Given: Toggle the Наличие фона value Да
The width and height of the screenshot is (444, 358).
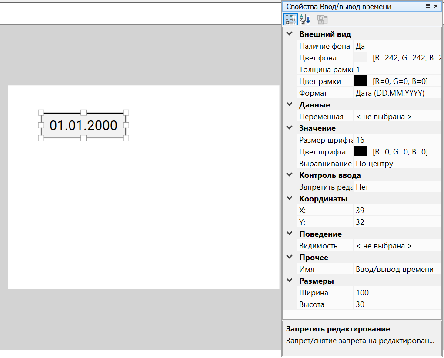Looking at the screenshot, I should (396, 46).
